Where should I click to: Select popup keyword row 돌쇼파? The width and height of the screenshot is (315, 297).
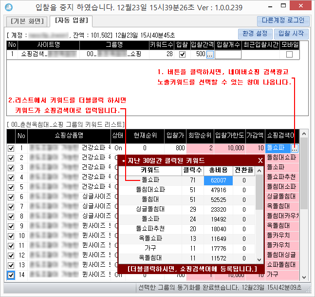tap(187, 219)
